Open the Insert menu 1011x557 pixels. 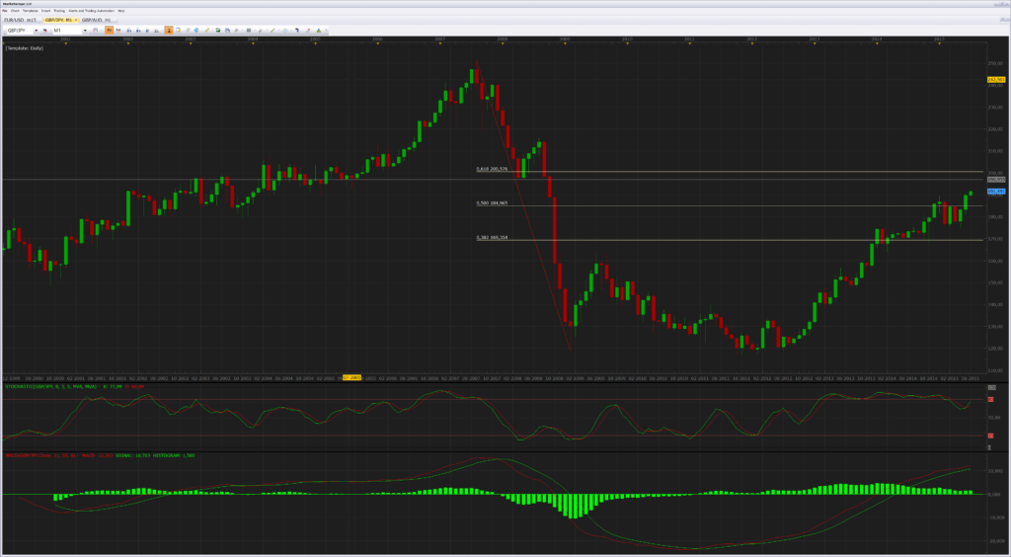pyautogui.click(x=45, y=11)
